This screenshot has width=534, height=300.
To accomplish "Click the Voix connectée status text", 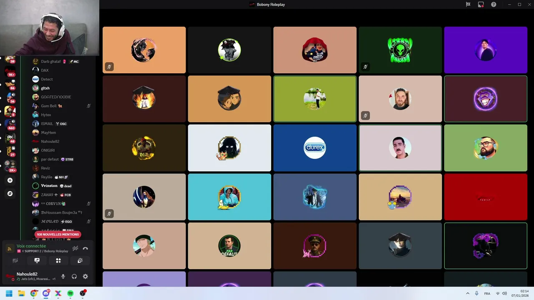I will click(x=31, y=246).
